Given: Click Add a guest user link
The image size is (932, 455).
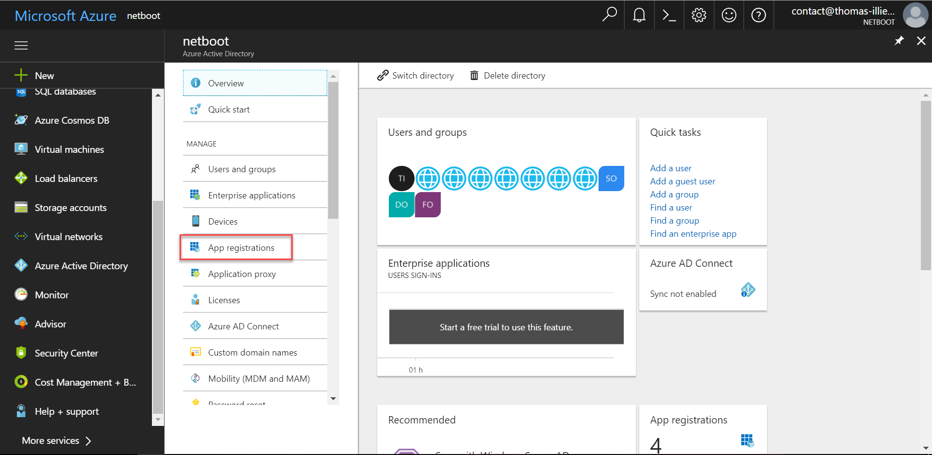Looking at the screenshot, I should point(682,181).
